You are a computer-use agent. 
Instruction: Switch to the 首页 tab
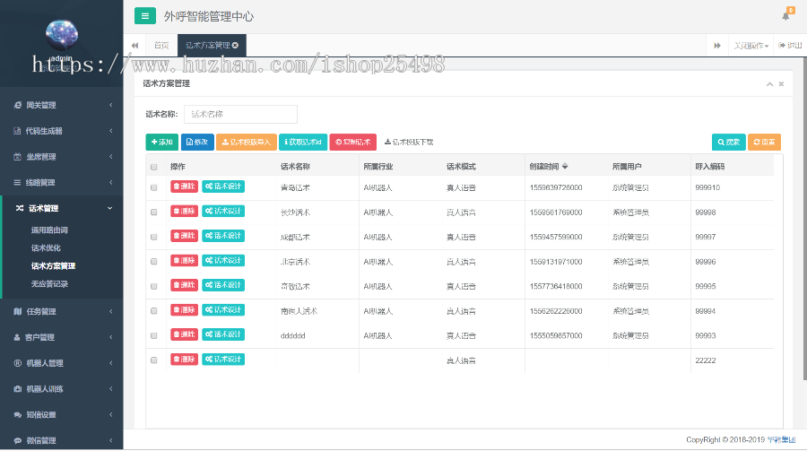click(161, 45)
